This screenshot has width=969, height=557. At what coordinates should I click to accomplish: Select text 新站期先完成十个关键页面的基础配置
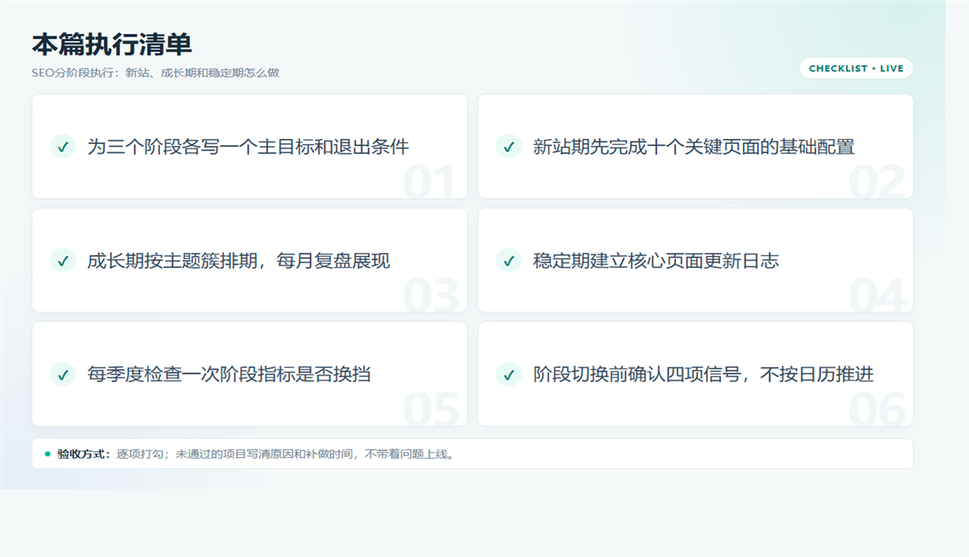point(694,146)
